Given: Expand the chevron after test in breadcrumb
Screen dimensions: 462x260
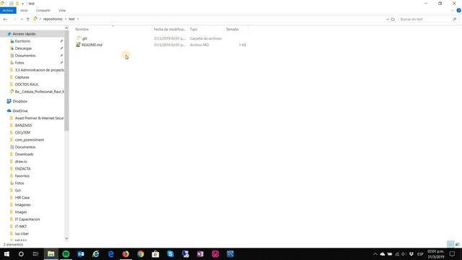Looking at the screenshot, I should coord(78,19).
